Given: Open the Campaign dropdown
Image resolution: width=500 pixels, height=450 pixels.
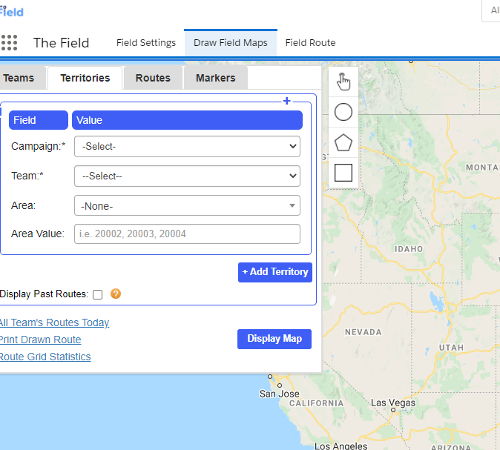Looking at the screenshot, I should click(x=187, y=146).
